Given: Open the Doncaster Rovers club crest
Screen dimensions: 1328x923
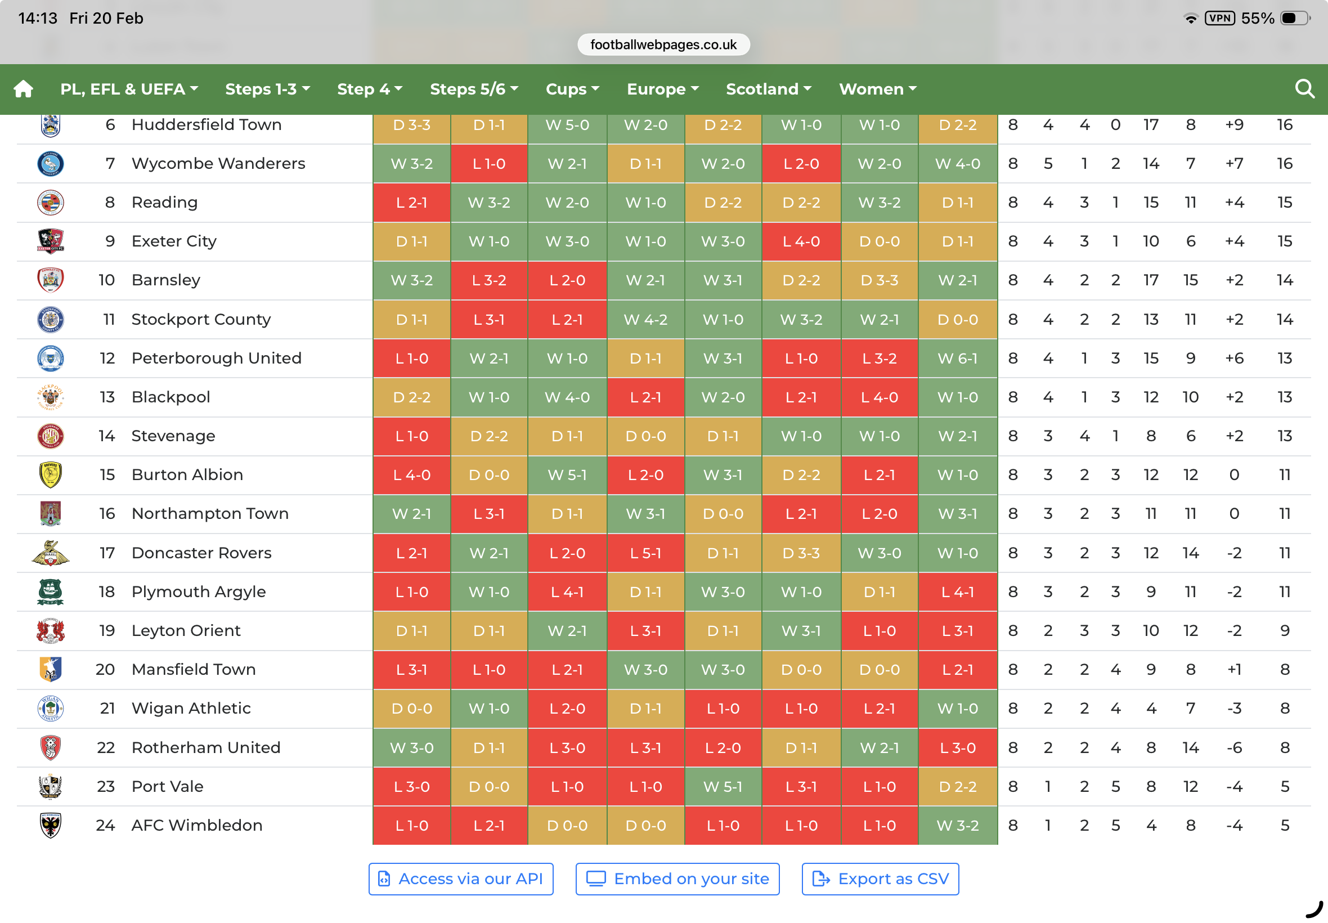Looking at the screenshot, I should pos(50,553).
